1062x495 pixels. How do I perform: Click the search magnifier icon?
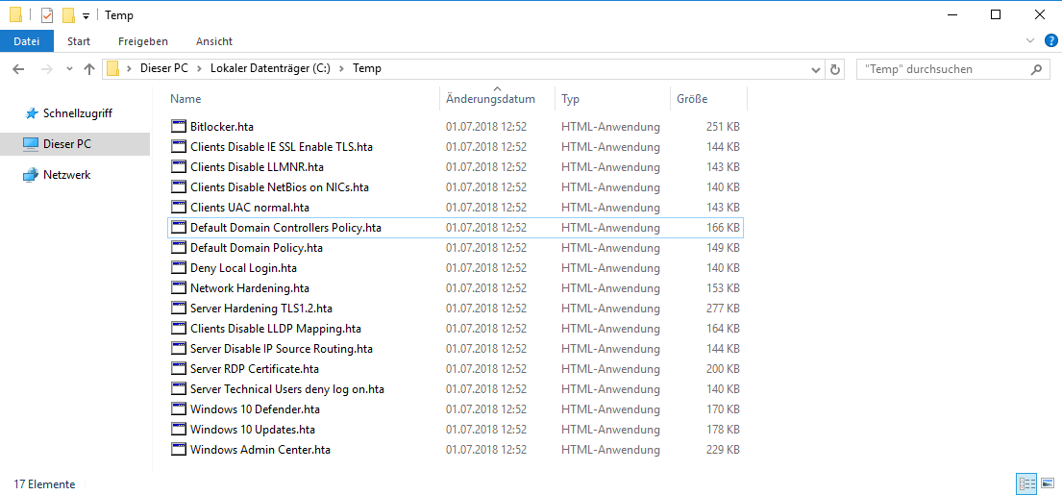coord(1036,69)
